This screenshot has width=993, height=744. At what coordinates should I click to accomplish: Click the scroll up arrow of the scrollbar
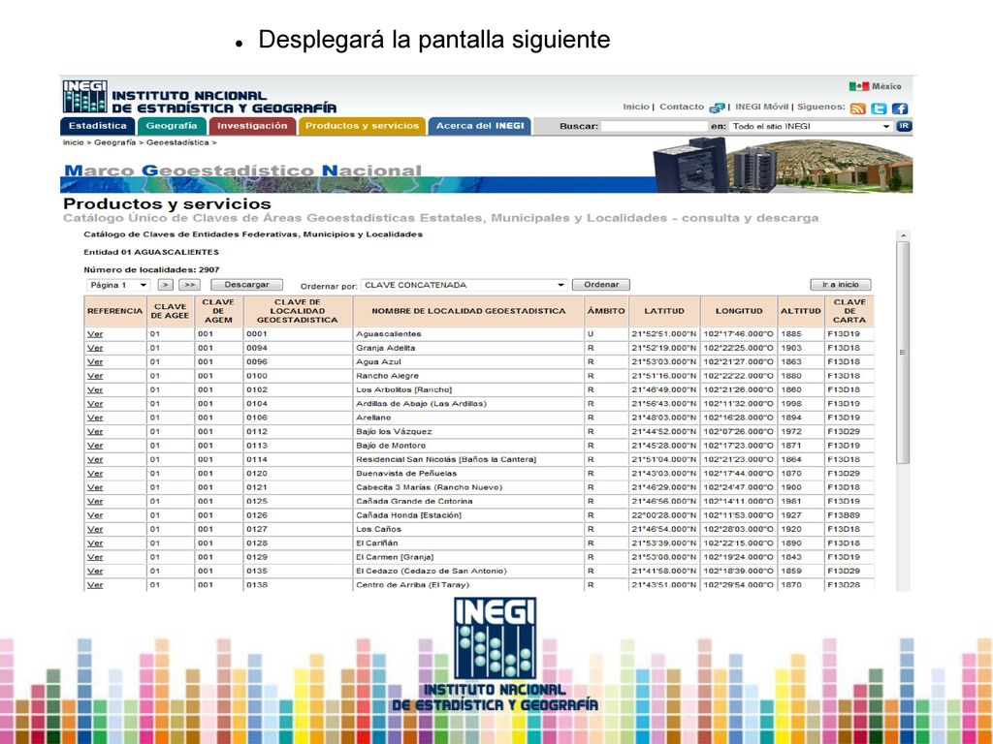(x=903, y=236)
